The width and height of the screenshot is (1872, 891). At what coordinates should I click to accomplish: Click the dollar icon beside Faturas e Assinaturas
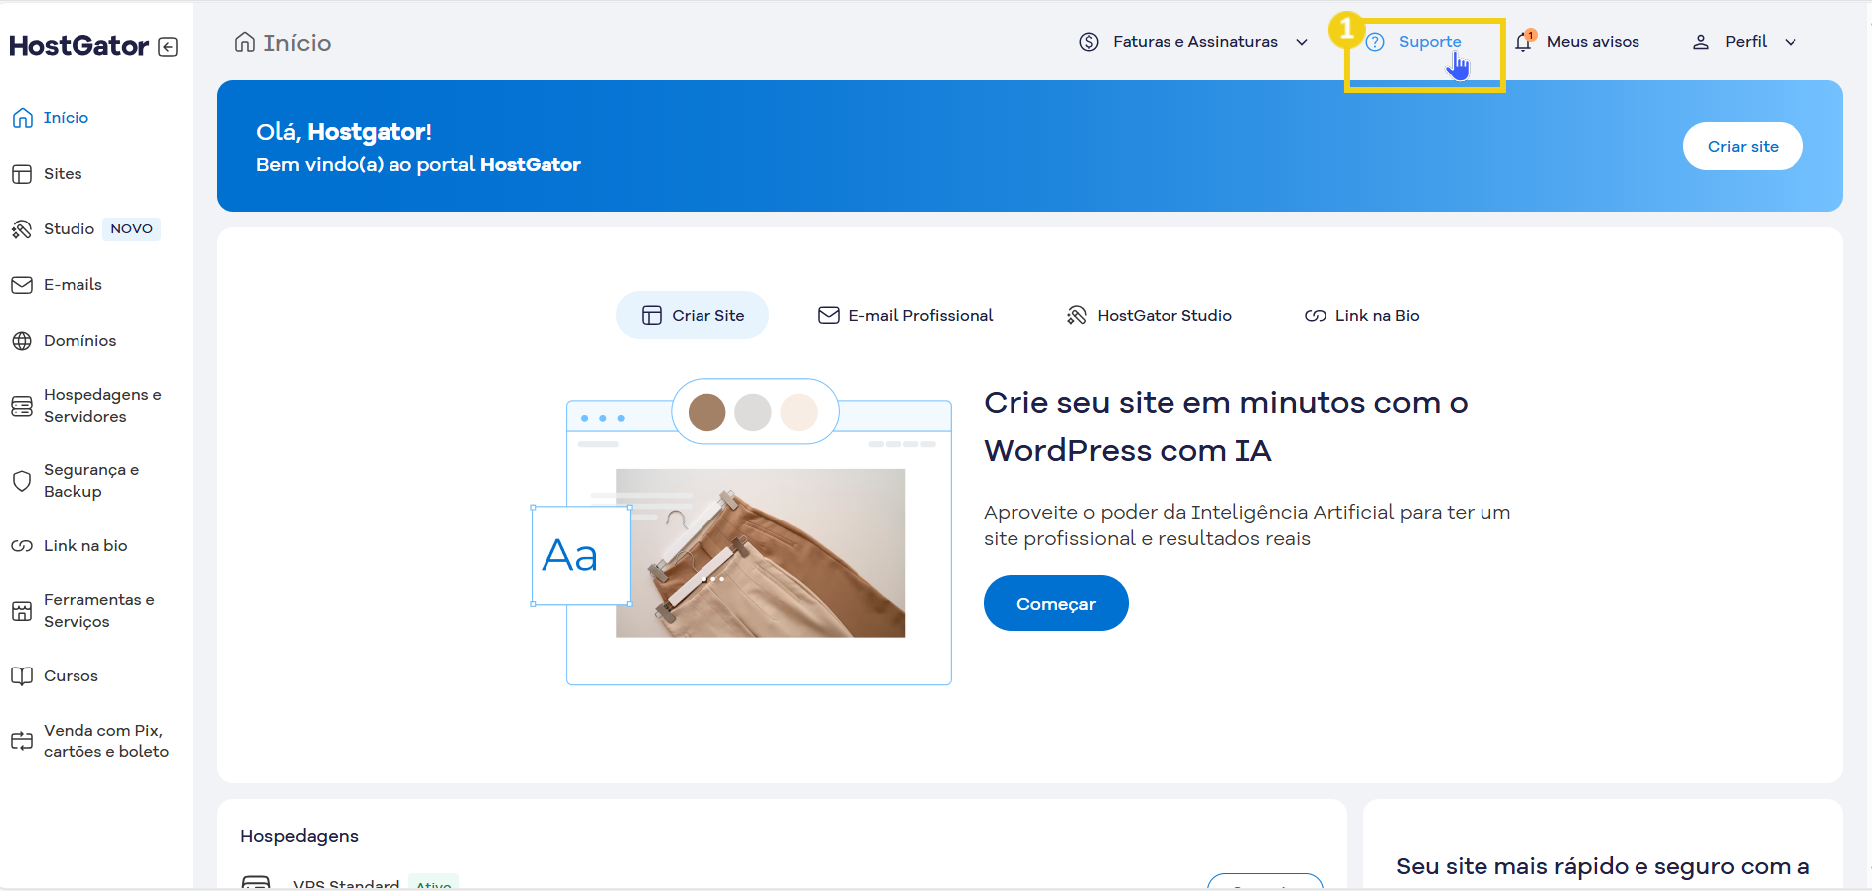coord(1089,42)
